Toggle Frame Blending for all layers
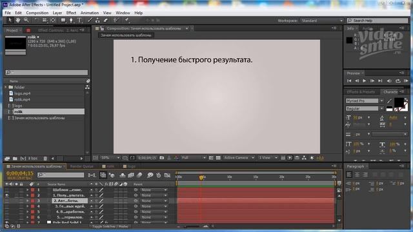 131,175
